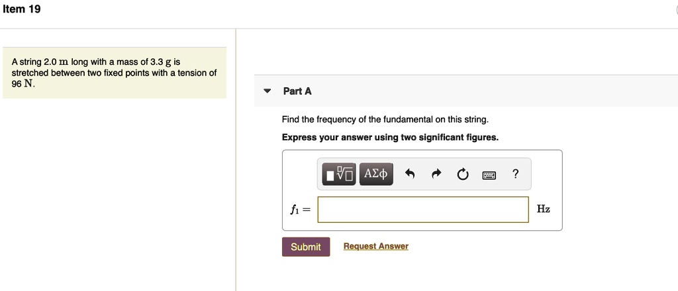This screenshot has width=678, height=291.
Task: Reset the answer with the circular arrow
Action: (462, 175)
